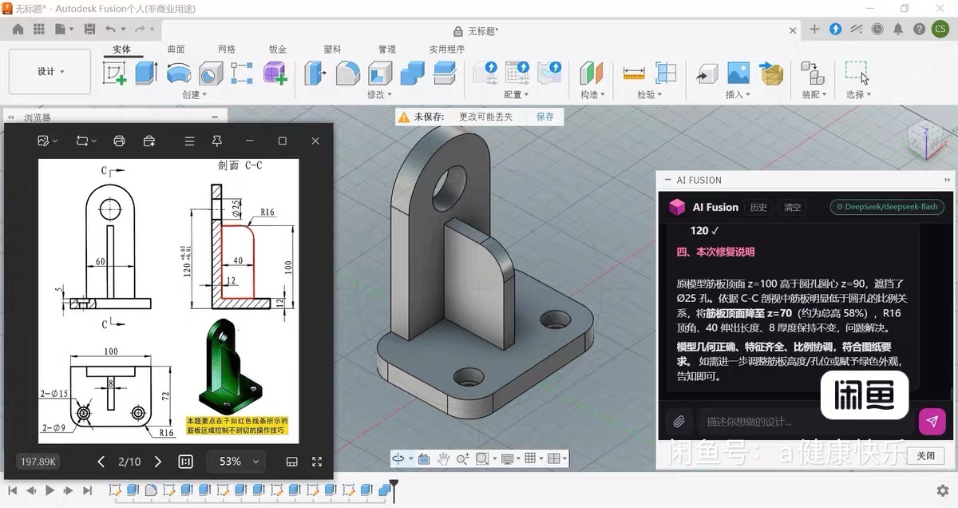Select the Create Sketch tool

115,73
